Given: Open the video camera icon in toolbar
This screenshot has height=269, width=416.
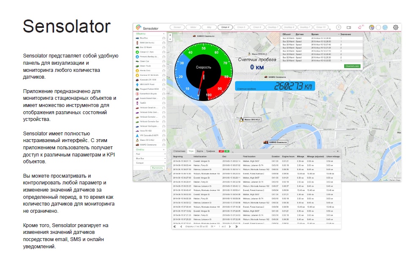Looking at the screenshot, I should [x=349, y=27].
